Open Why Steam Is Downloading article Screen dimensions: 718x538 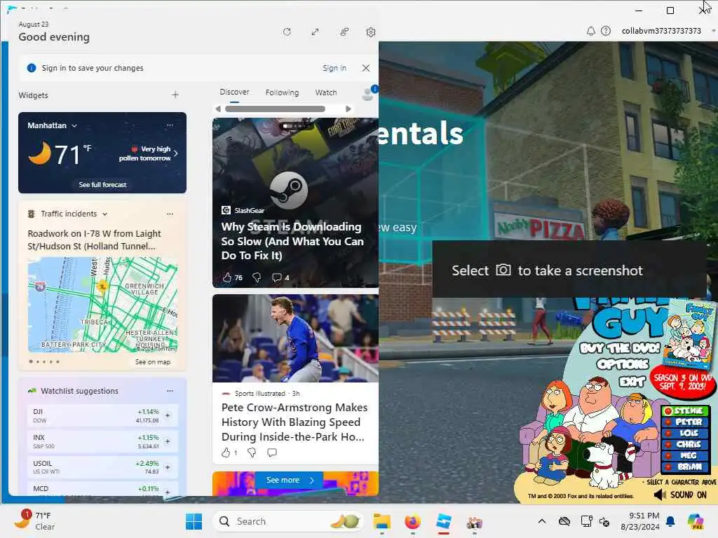[292, 241]
